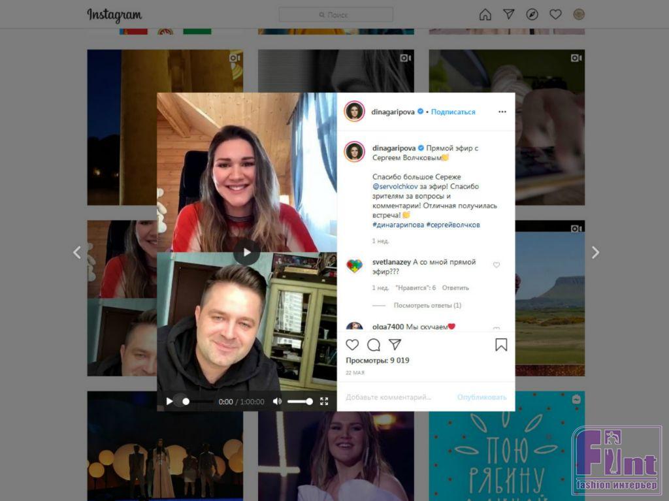Open direct messages paper plane icon
The width and height of the screenshot is (669, 501).
pos(508,14)
